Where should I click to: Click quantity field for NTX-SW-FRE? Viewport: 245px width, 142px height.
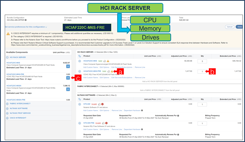[202, 123]
